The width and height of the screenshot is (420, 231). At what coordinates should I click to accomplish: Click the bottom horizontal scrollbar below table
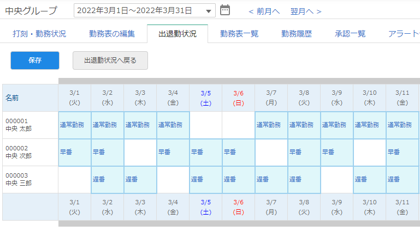(239, 223)
